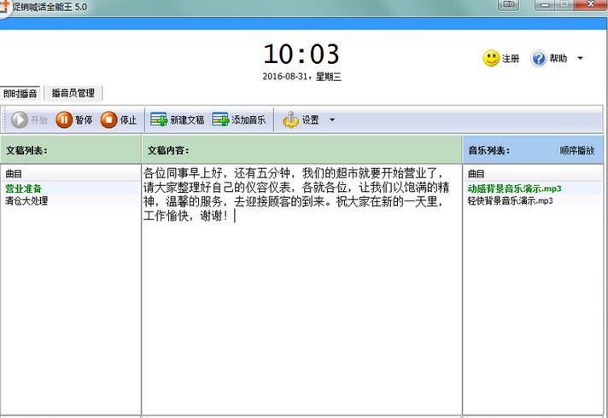Toggle the 顺序播放 play mode label

[576, 150]
